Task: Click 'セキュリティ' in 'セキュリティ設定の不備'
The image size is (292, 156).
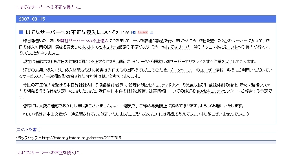Action: click(x=108, y=47)
